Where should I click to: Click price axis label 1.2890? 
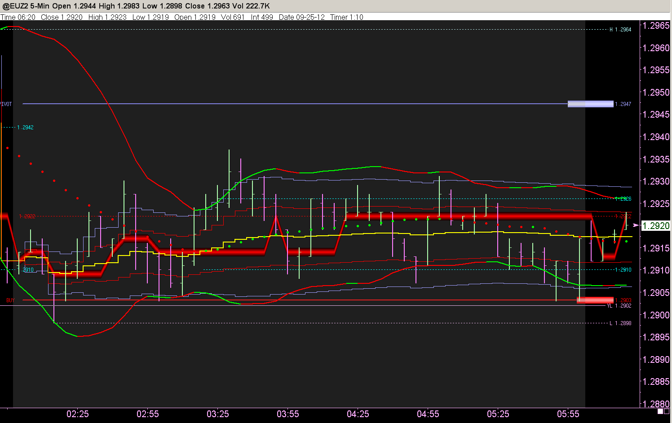click(x=656, y=359)
